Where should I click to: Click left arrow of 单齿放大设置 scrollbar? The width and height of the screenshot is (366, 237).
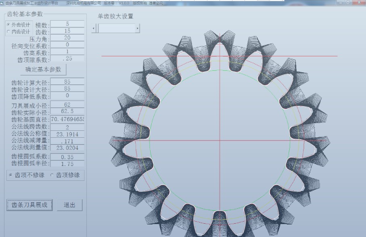94,28
